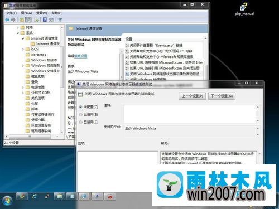The image size is (279, 209).
Task: Open Help via the blue question mark icon
Action: 45,20
